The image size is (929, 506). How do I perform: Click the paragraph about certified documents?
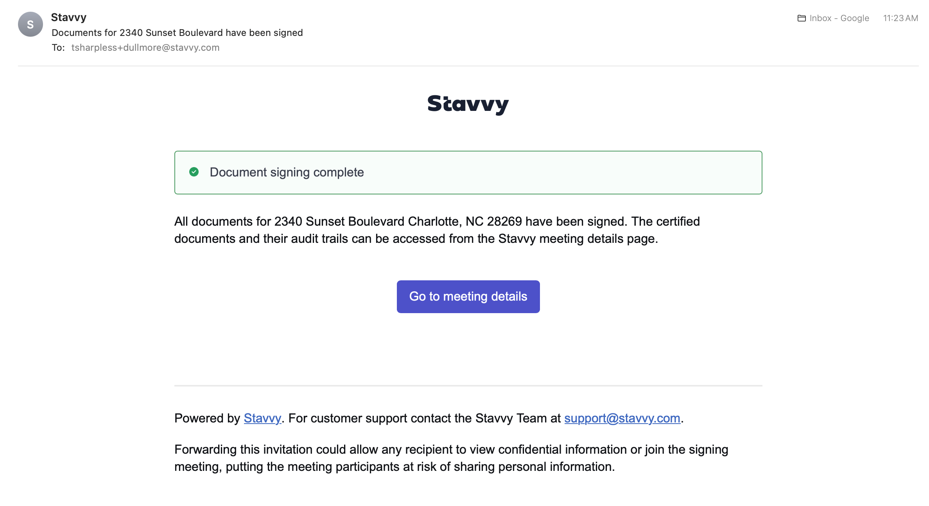pos(437,230)
